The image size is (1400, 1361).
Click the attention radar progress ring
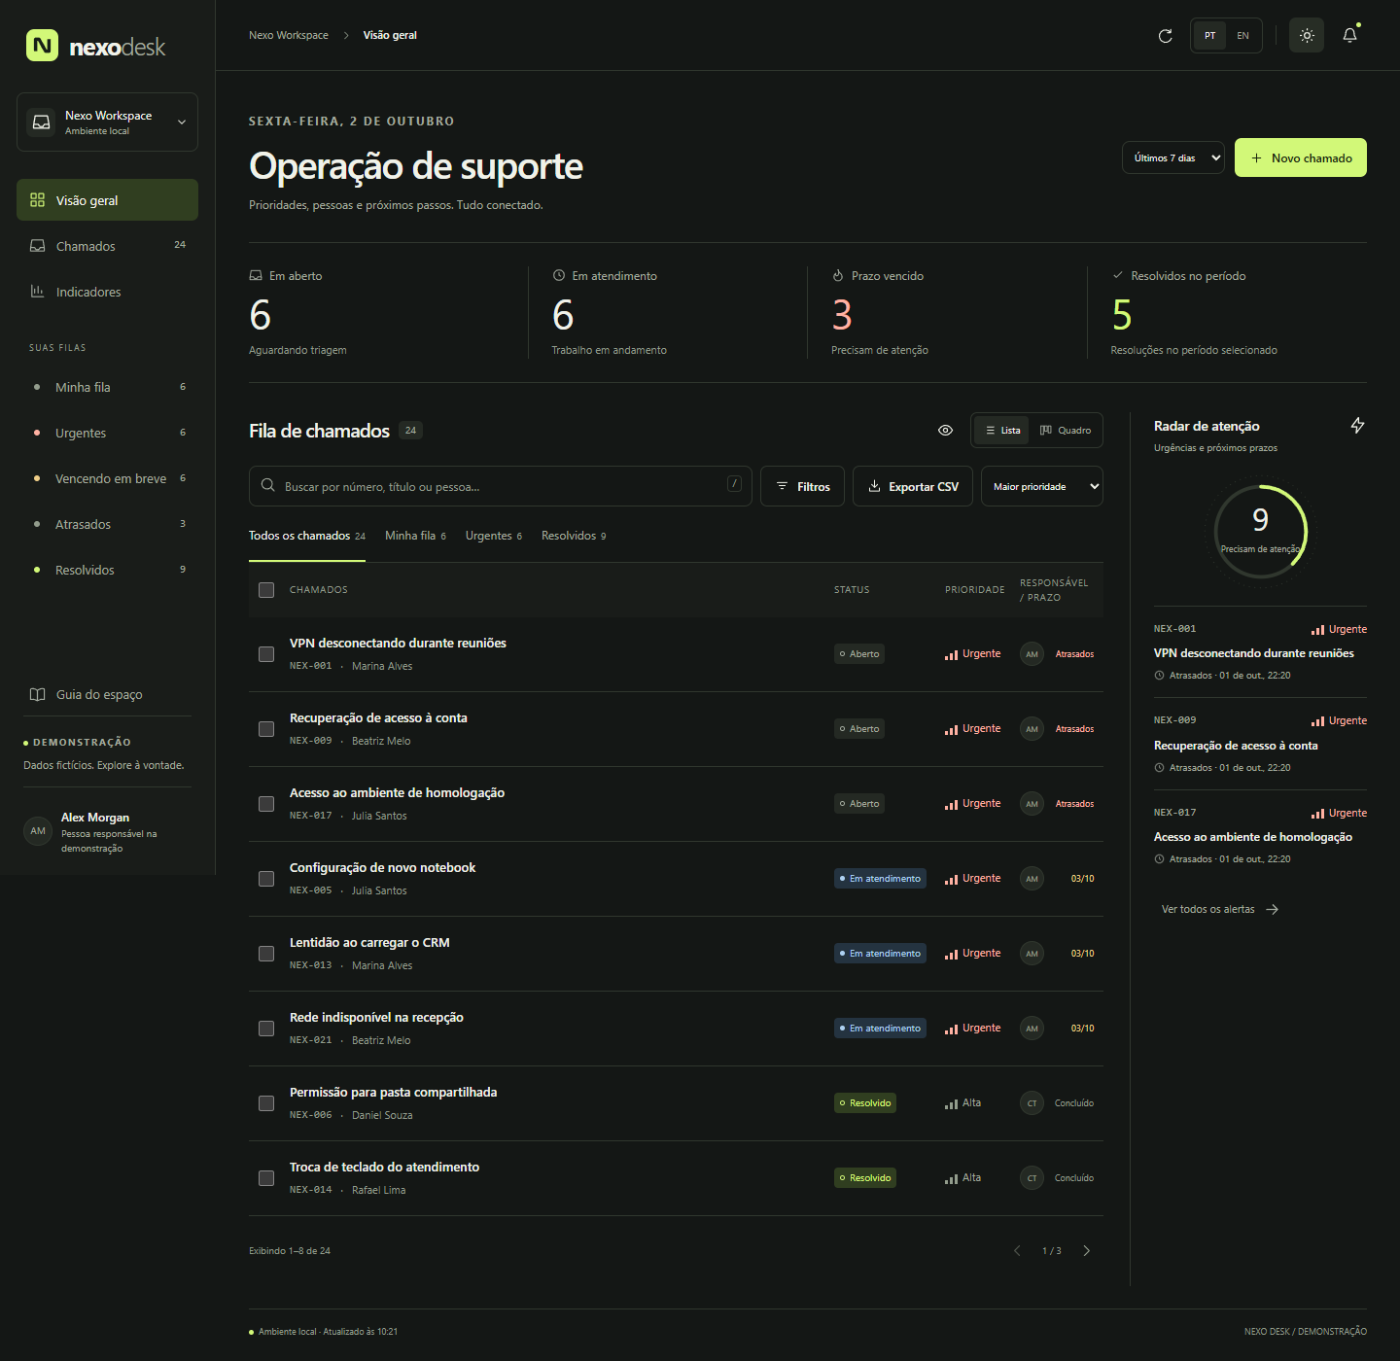1260,532
